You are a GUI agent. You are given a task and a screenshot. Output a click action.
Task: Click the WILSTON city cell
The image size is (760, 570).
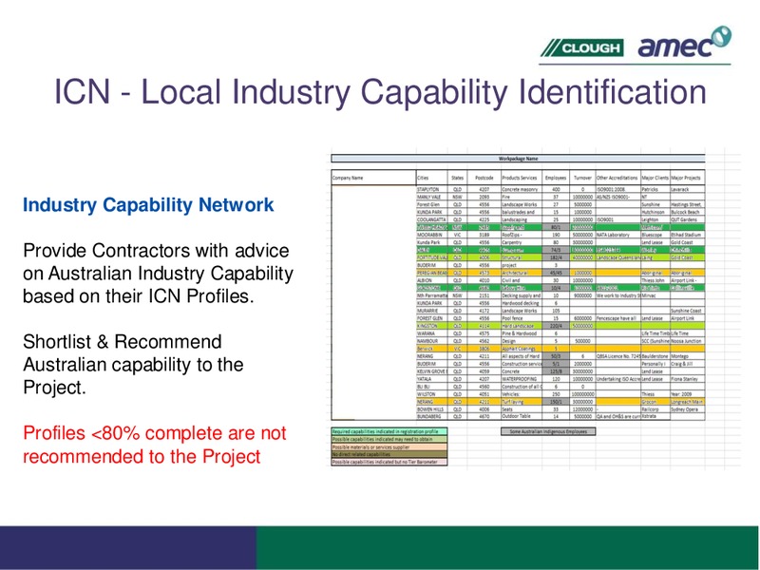tap(432, 394)
